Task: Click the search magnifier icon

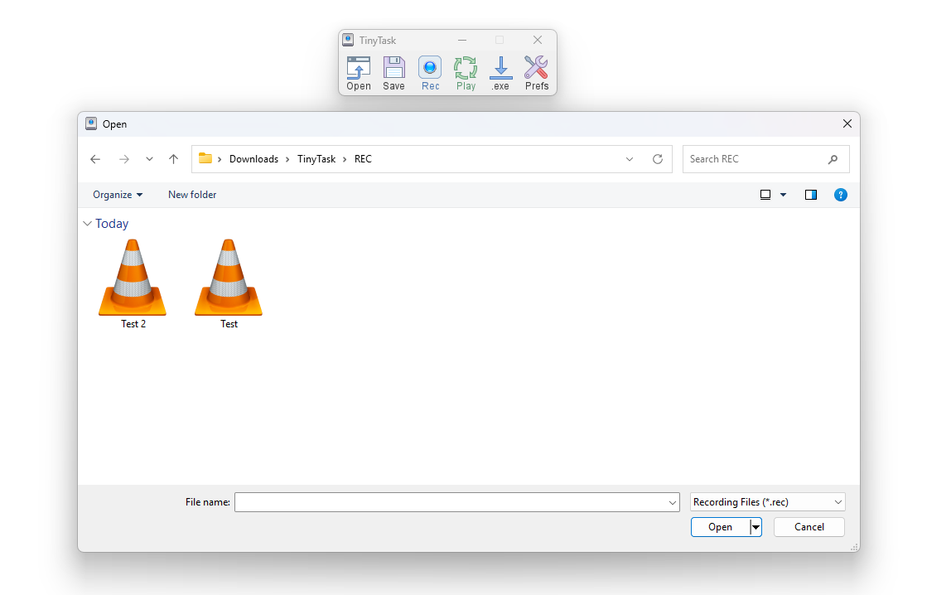Action: pos(833,159)
